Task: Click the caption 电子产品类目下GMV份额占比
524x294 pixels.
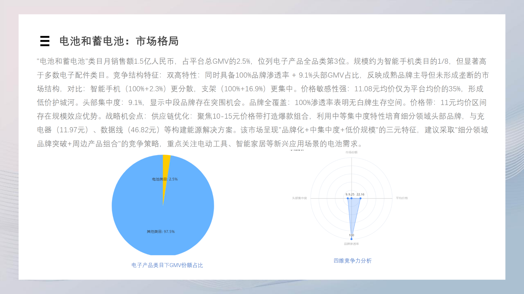Action: [x=167, y=265]
